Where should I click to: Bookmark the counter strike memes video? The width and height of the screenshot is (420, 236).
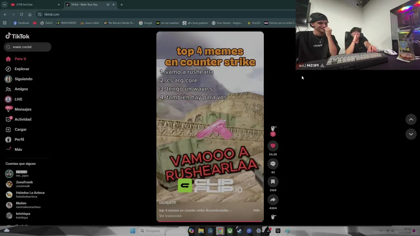[x=273, y=182]
